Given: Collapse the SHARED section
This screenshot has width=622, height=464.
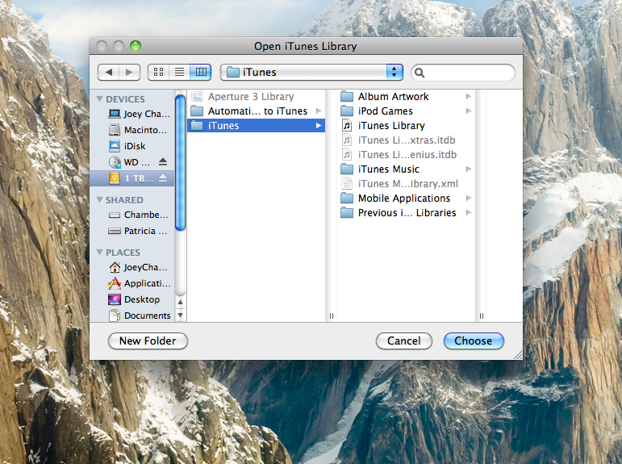Looking at the screenshot, I should click(99, 199).
